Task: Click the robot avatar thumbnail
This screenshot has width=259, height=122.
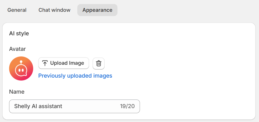Action: click(x=21, y=68)
